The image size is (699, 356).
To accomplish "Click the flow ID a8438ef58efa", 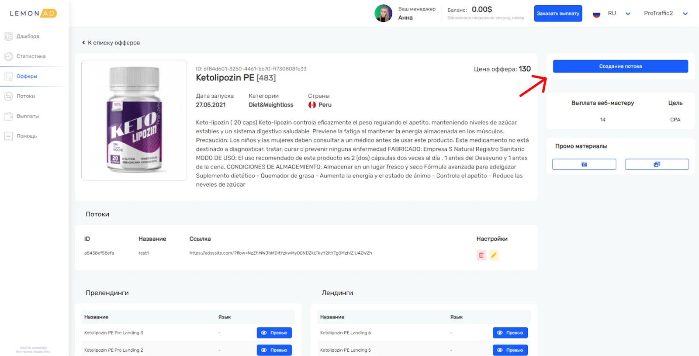I will click(x=99, y=253).
